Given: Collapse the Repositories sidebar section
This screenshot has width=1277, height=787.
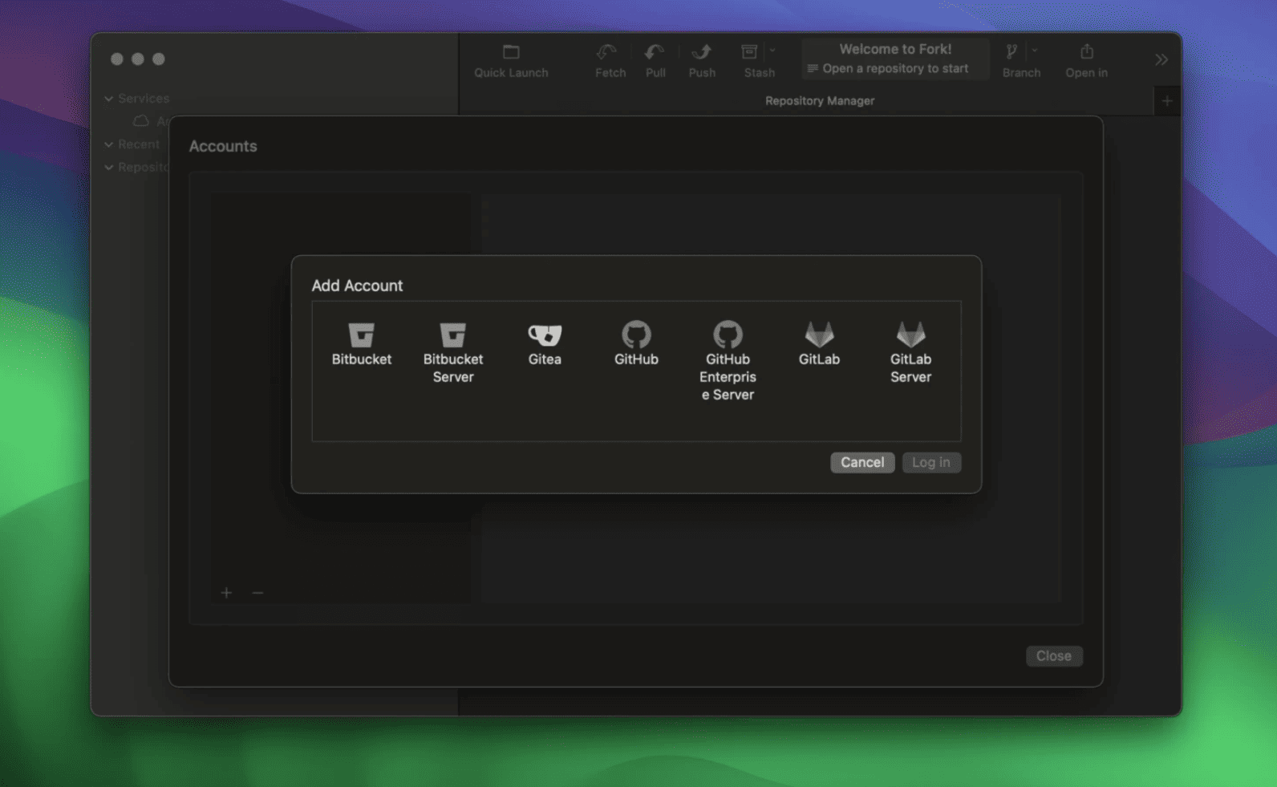Looking at the screenshot, I should click(x=109, y=167).
